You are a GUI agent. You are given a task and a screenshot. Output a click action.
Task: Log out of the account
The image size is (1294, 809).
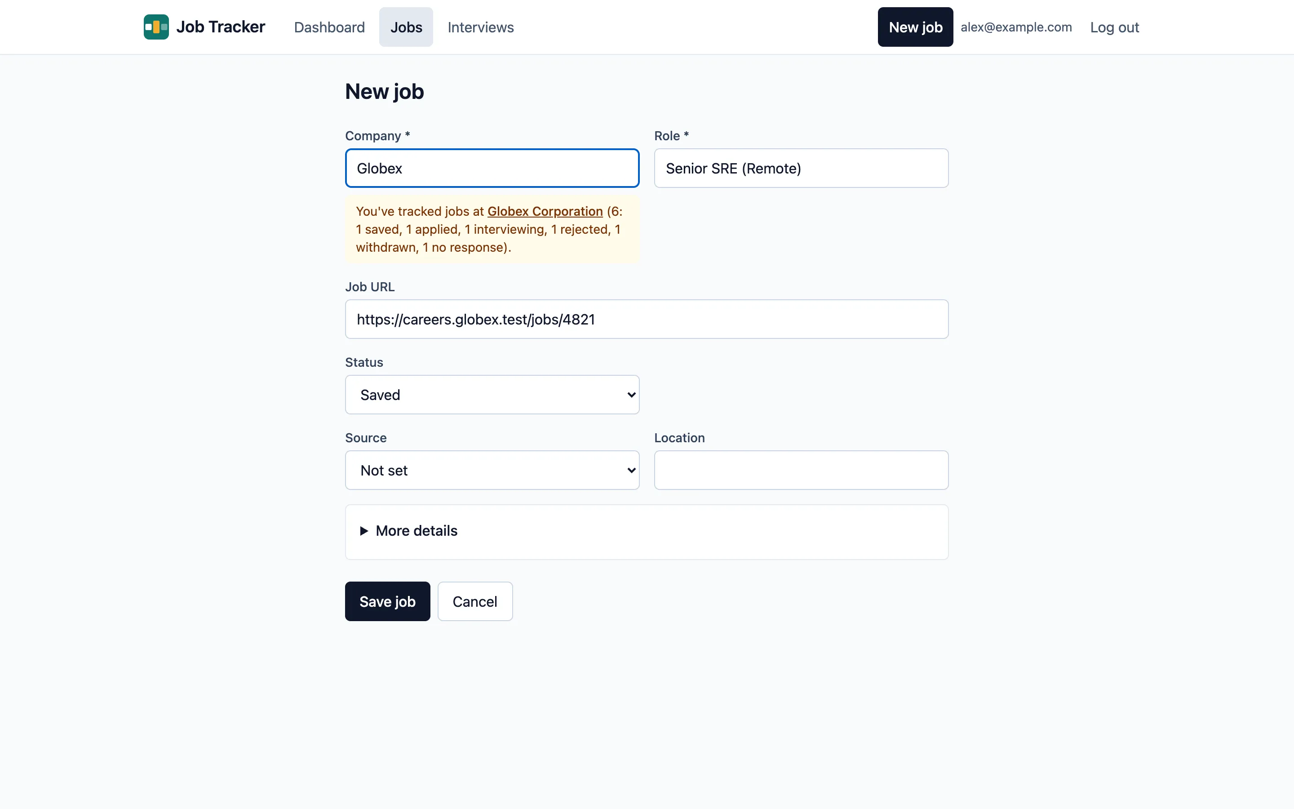click(1114, 27)
